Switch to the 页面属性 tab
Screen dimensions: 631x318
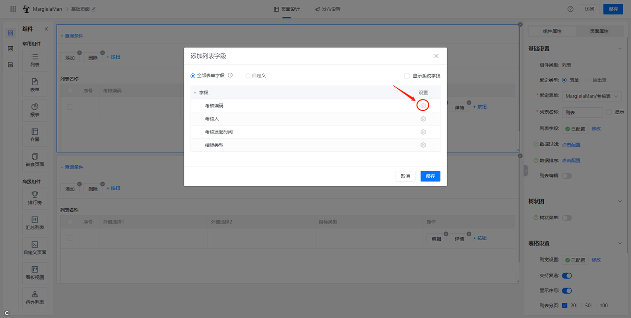599,31
